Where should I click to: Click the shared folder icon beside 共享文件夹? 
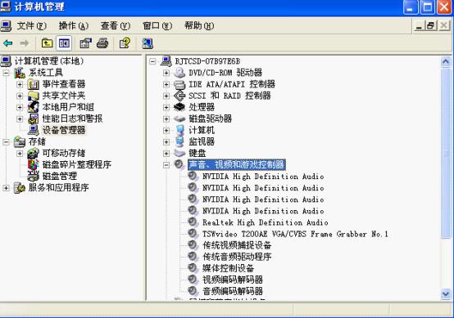(34, 96)
